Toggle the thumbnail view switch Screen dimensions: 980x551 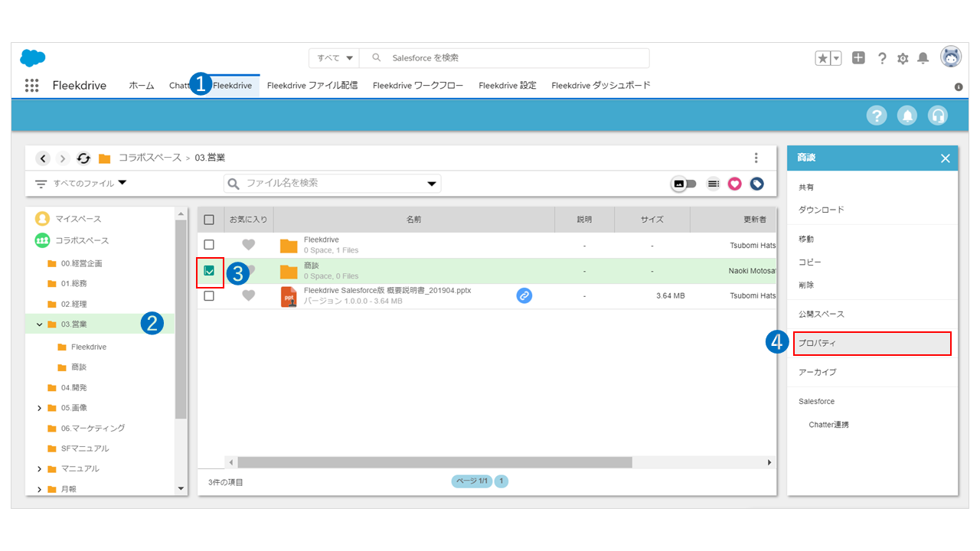(684, 184)
